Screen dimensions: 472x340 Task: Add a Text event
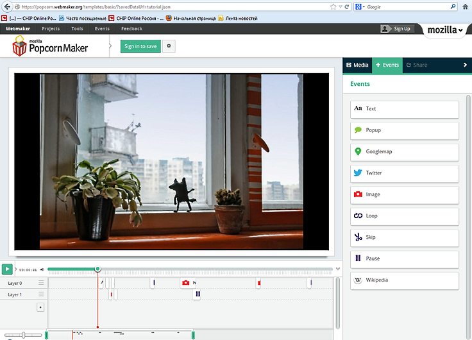pos(405,109)
